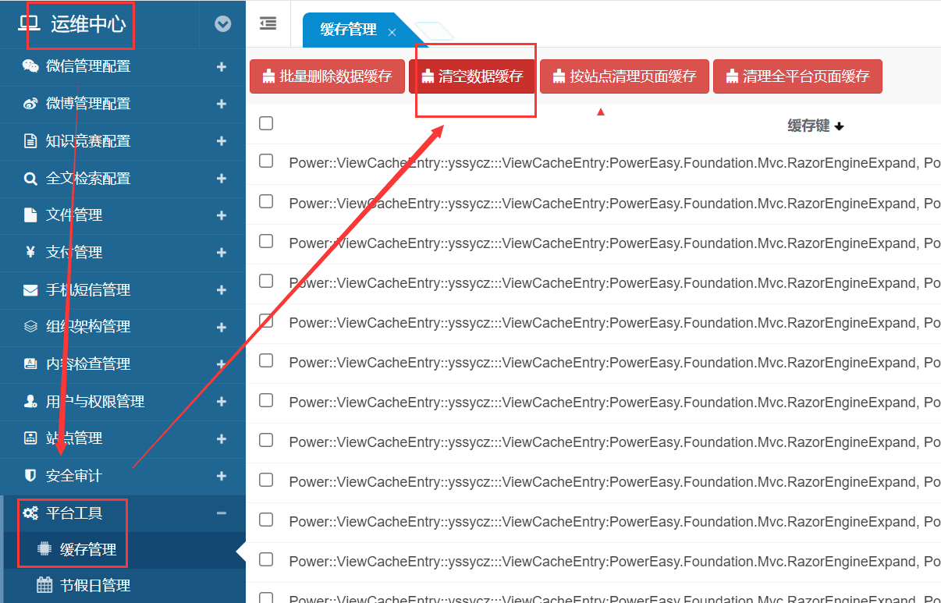Open the 缓存管理 sidebar menu item
Image resolution: width=941 pixels, height=603 pixels.
click(87, 550)
